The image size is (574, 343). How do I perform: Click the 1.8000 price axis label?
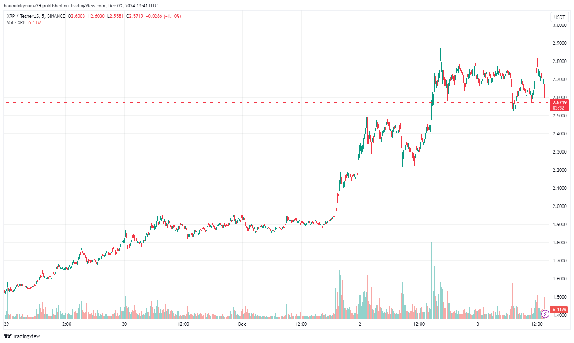[559, 243]
